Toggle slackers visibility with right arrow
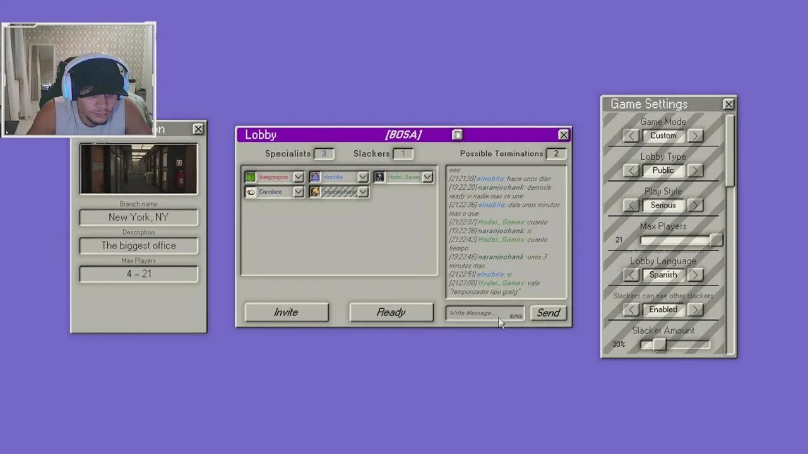This screenshot has width=808, height=454. click(695, 310)
